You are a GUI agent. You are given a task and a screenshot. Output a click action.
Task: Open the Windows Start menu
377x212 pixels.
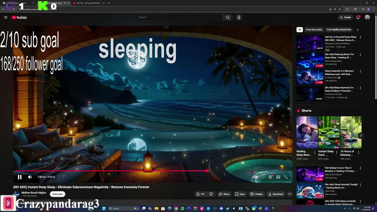click(104, 208)
